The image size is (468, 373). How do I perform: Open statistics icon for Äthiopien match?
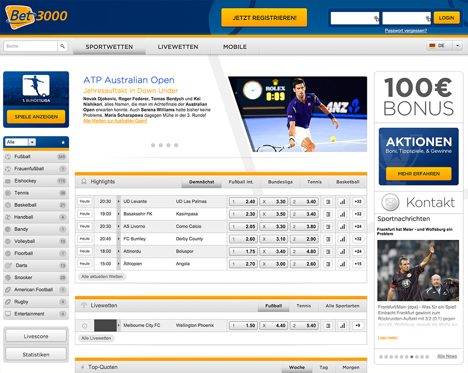[x=343, y=264]
